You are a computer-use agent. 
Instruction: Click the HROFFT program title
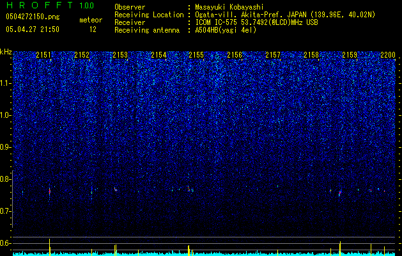click(x=40, y=5)
